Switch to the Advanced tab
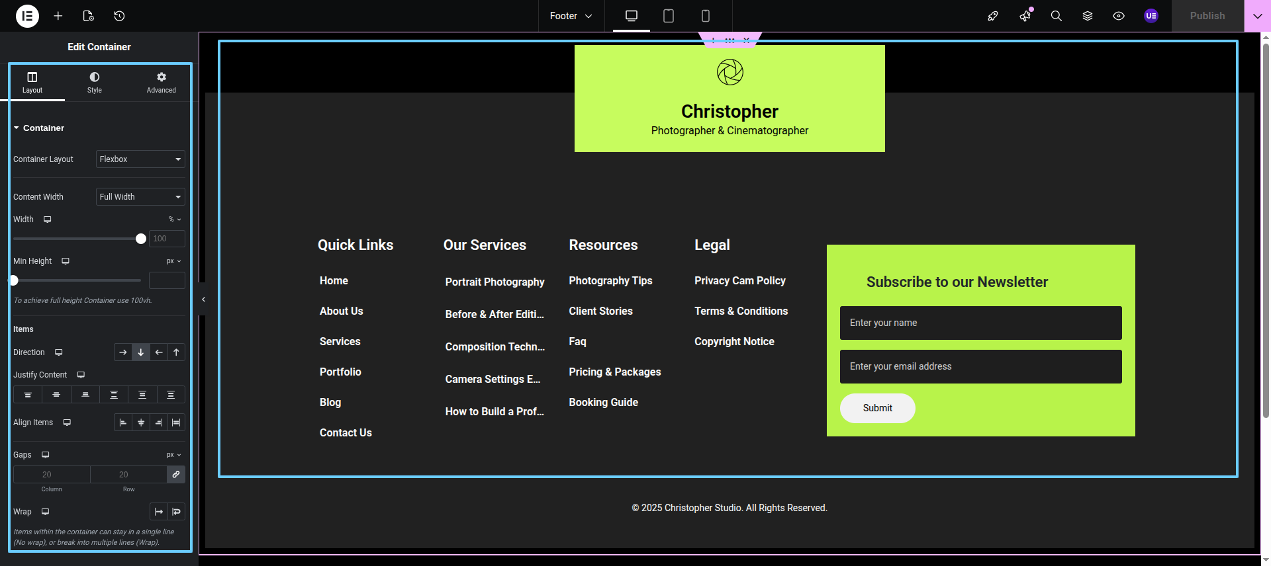Image resolution: width=1271 pixels, height=566 pixels. (161, 83)
